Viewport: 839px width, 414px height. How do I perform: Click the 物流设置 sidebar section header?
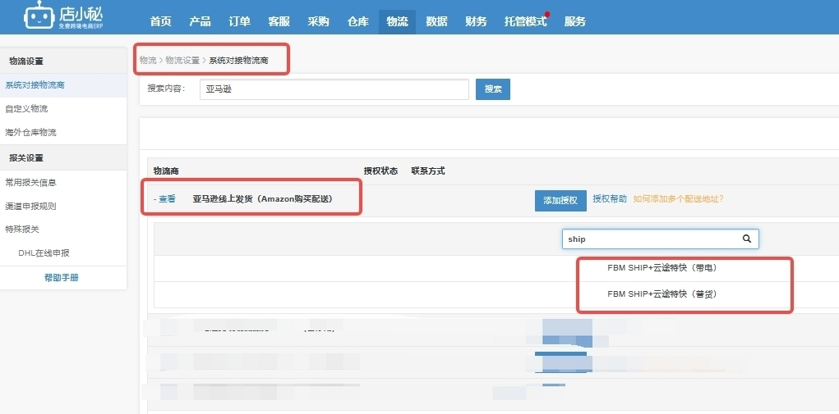26,61
